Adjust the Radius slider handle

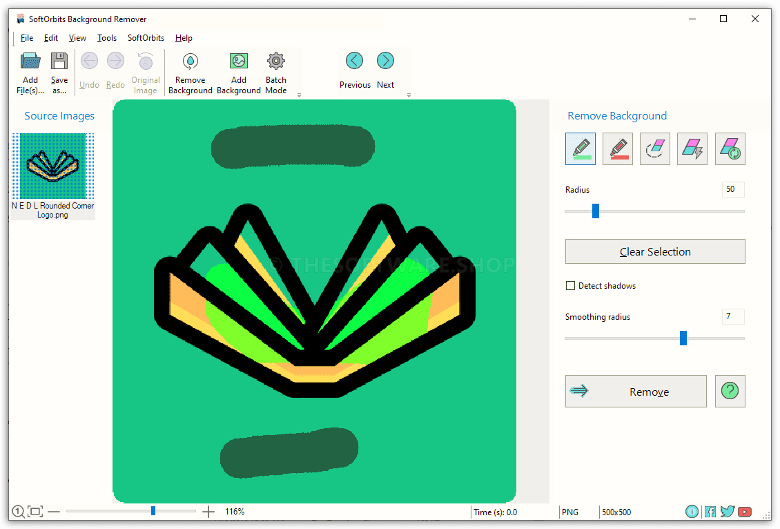coord(596,211)
